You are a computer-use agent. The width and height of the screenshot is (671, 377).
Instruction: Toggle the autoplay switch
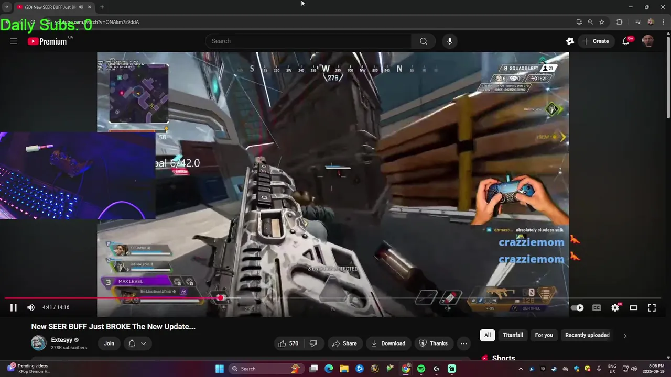[577, 308]
